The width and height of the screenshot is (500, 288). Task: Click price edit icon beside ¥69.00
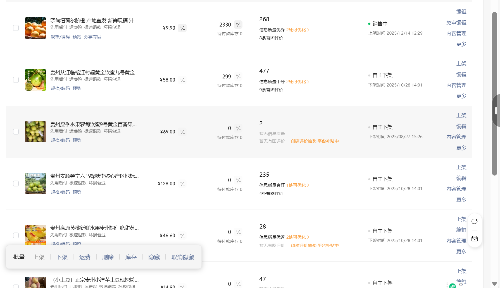(x=182, y=132)
